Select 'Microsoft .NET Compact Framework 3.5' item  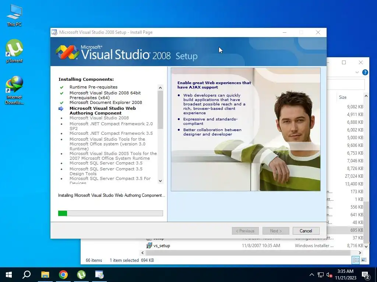point(111,133)
